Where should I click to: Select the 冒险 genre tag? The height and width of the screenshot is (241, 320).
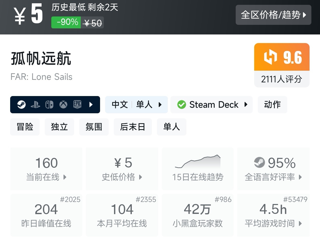[x=25, y=127]
